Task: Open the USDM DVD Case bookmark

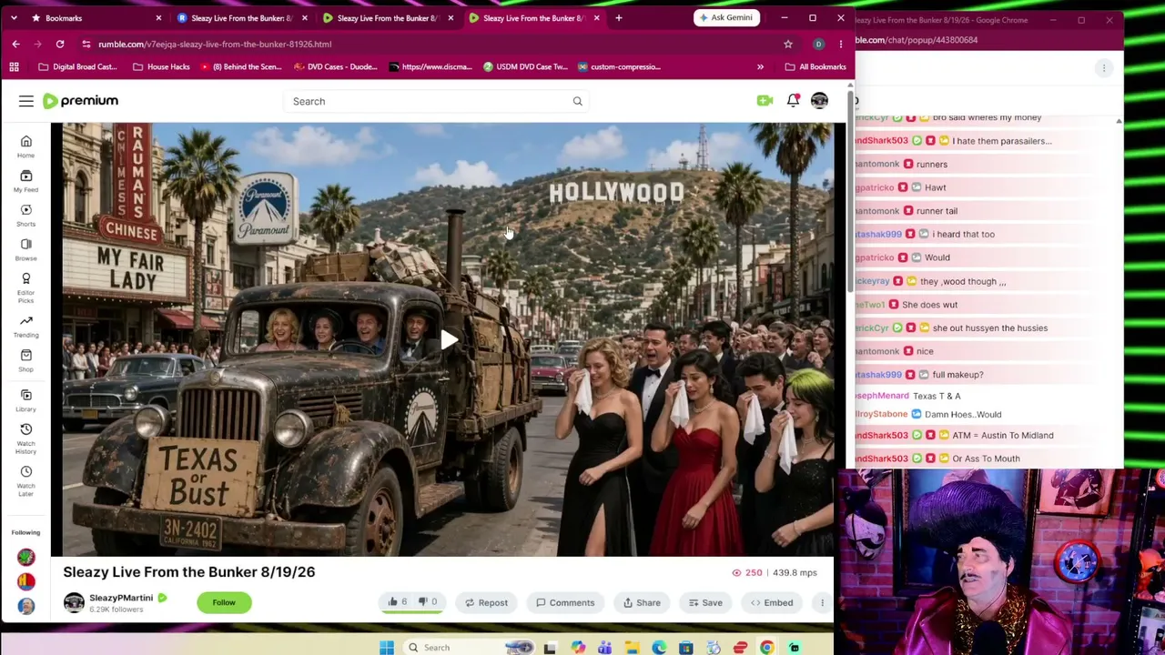Action: coord(525,66)
